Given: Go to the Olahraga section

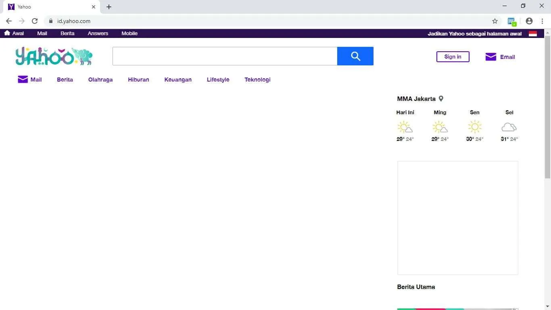Looking at the screenshot, I should click(100, 80).
